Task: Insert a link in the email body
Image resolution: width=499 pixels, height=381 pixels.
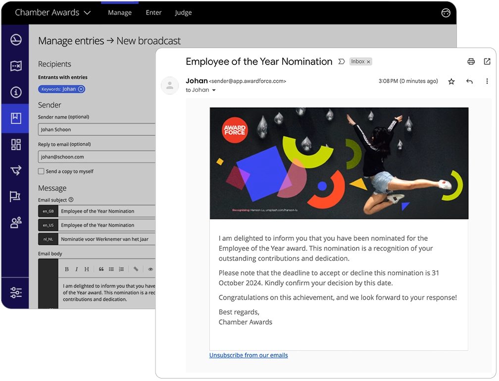Action: click(x=136, y=269)
